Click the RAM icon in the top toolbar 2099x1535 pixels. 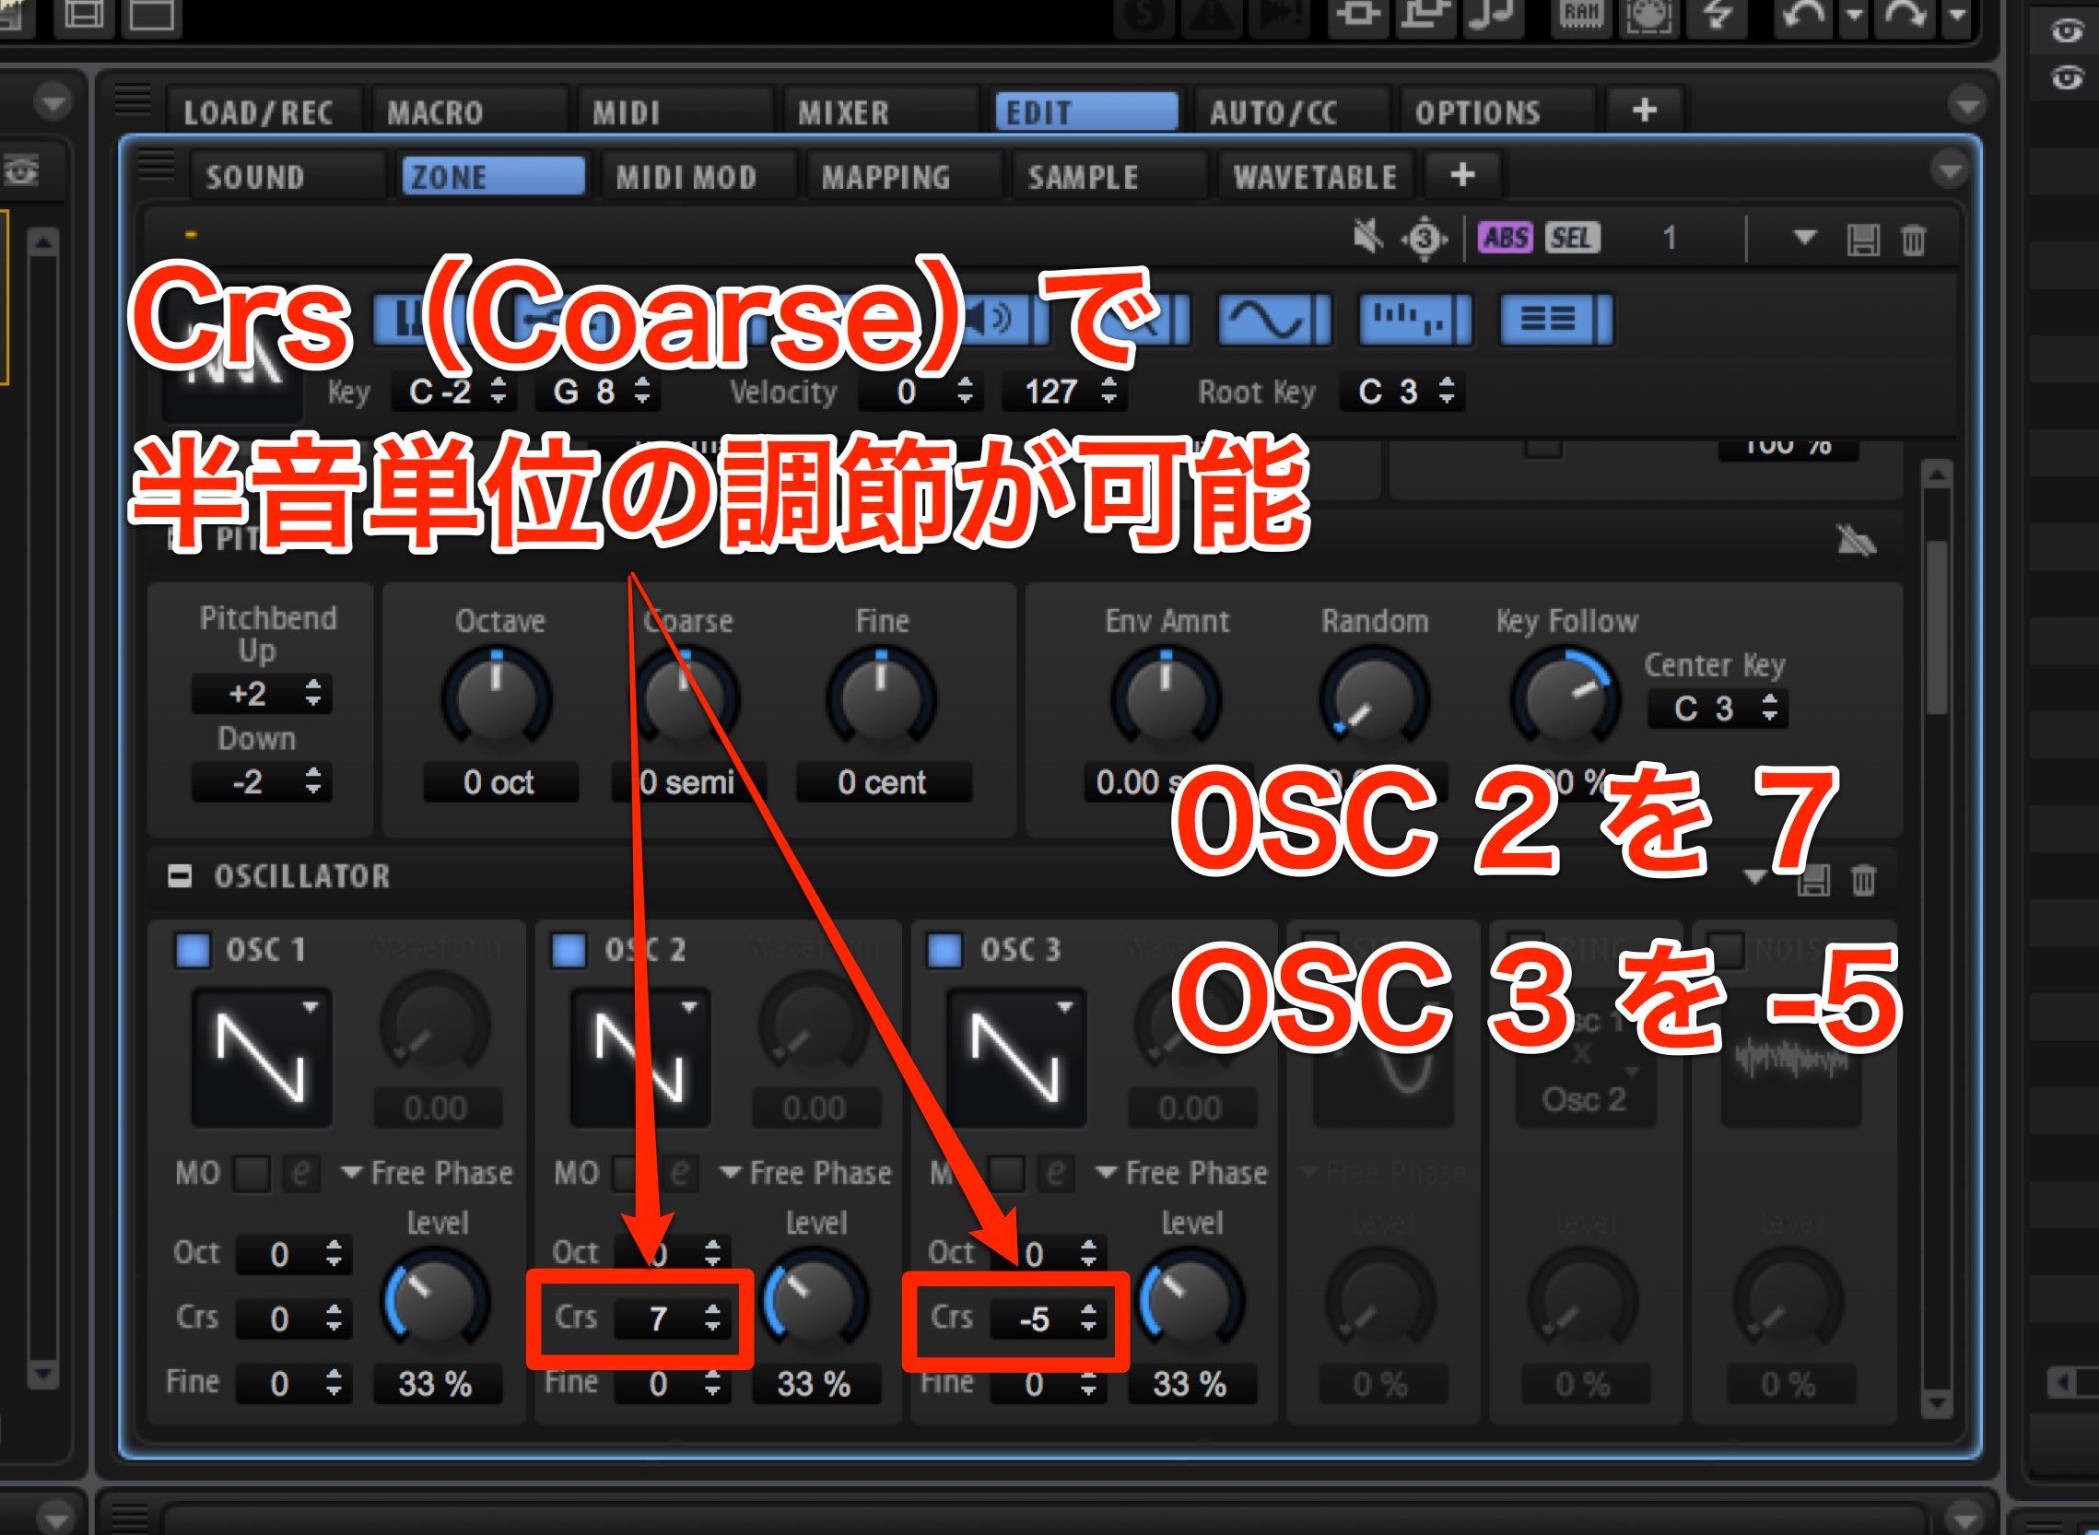[1580, 15]
